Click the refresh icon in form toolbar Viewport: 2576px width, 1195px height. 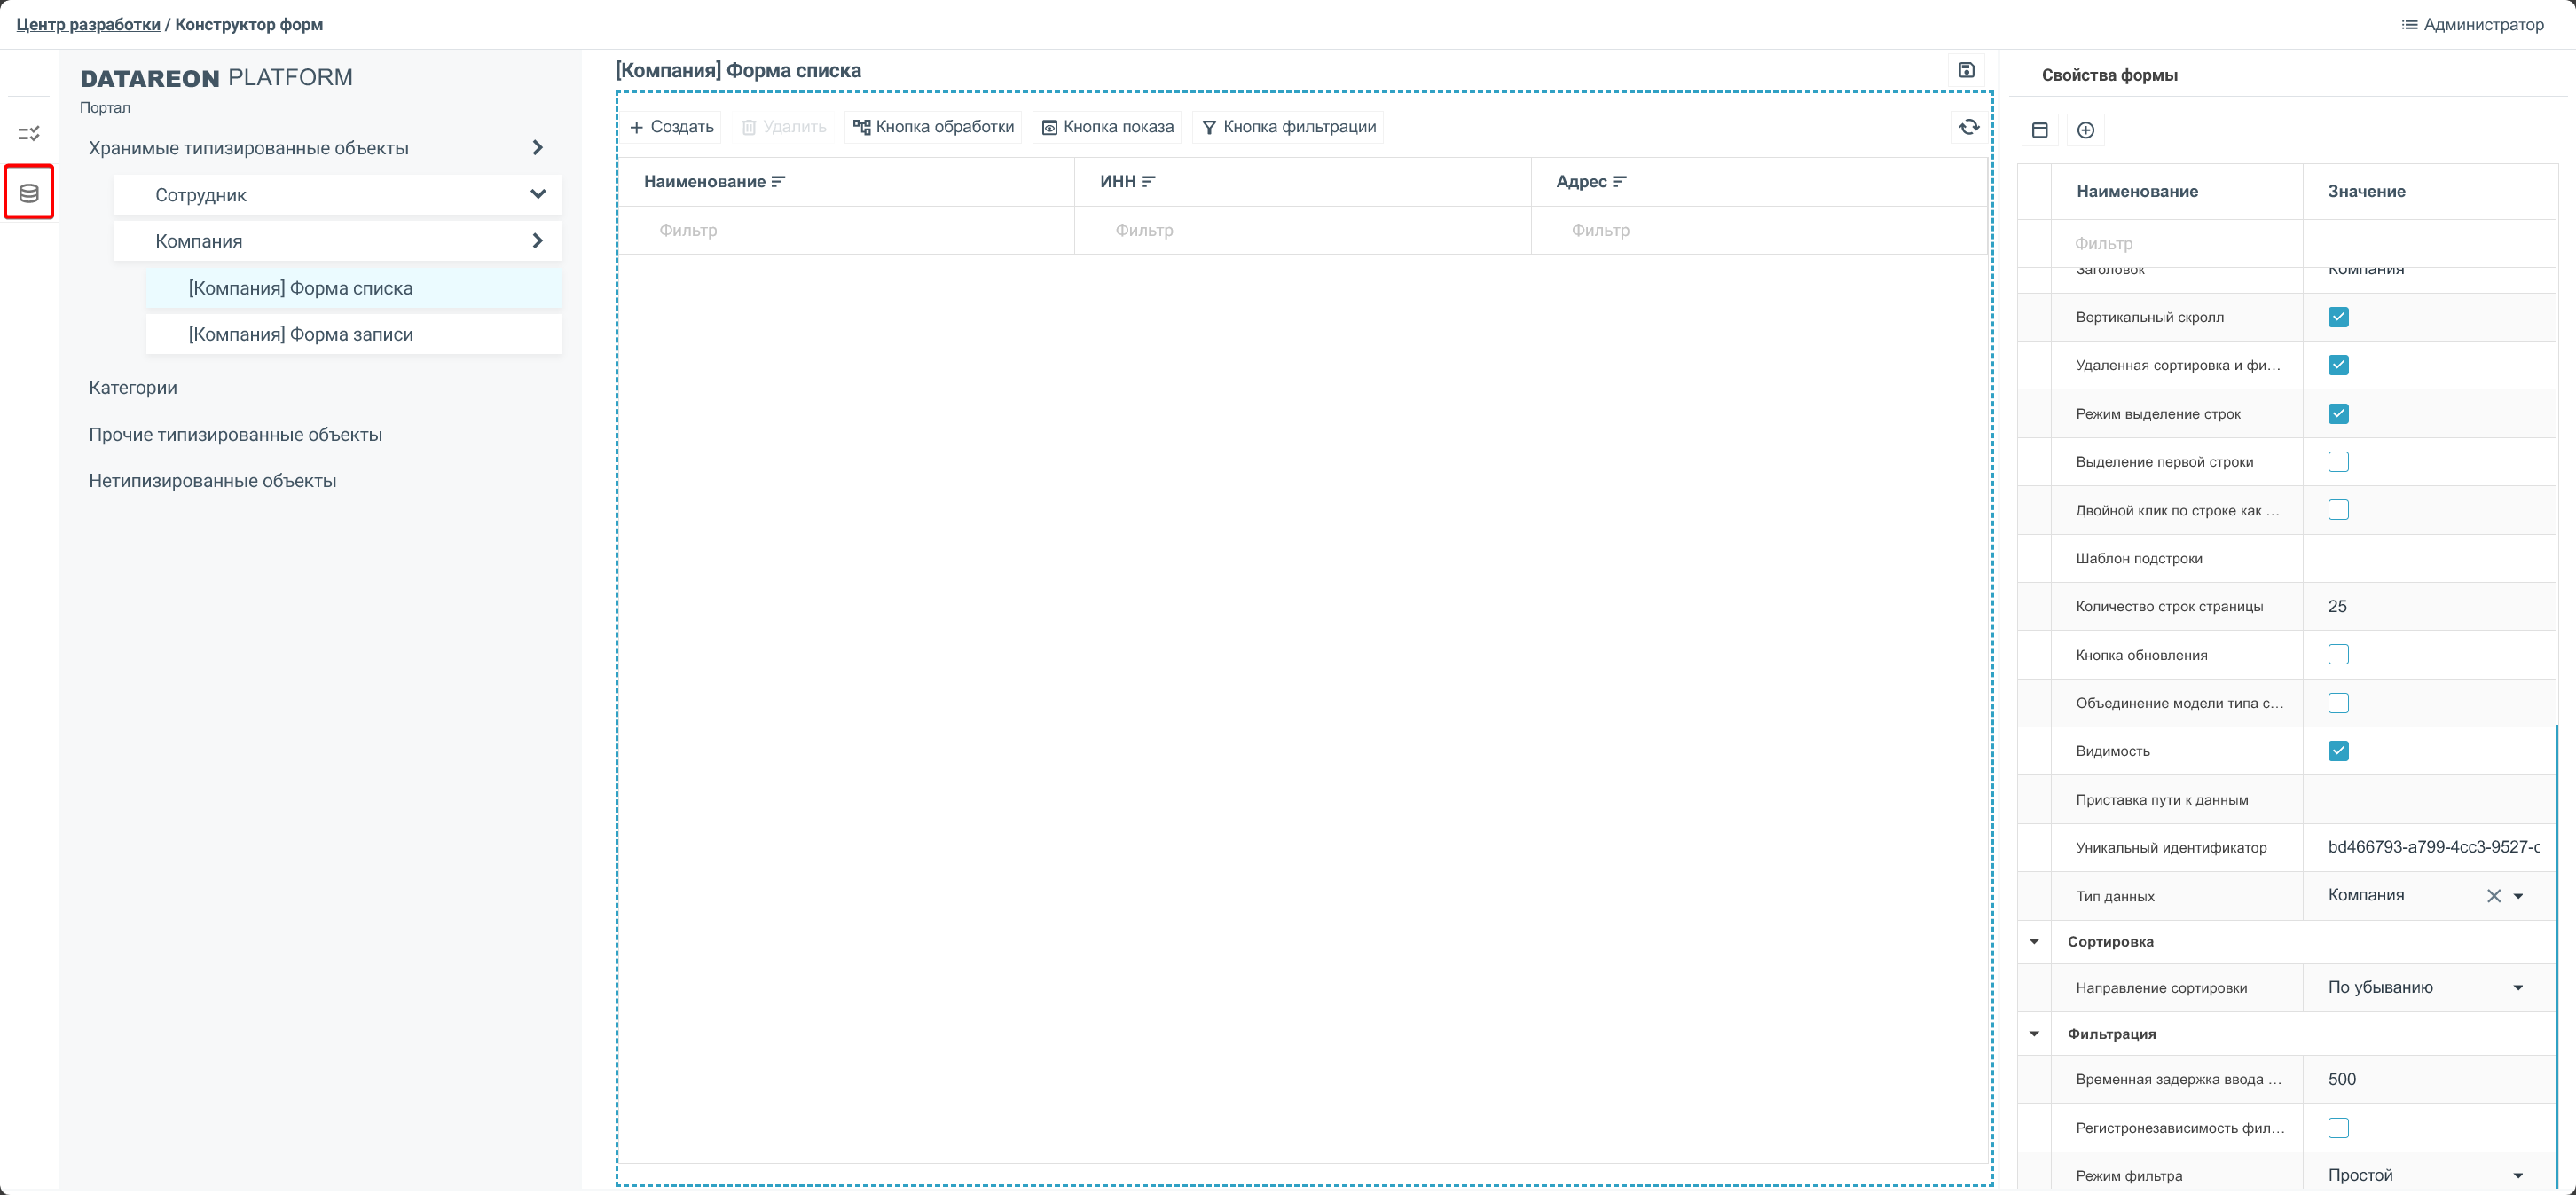pyautogui.click(x=1968, y=127)
